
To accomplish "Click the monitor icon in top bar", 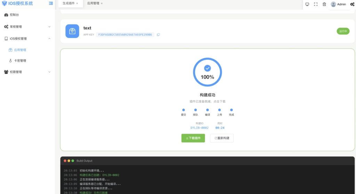I will 307,4.
